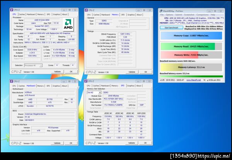
Task: Choose About tab in the SPD-tab CPU-Z window
Action: pyautogui.click(x=139, y=86)
